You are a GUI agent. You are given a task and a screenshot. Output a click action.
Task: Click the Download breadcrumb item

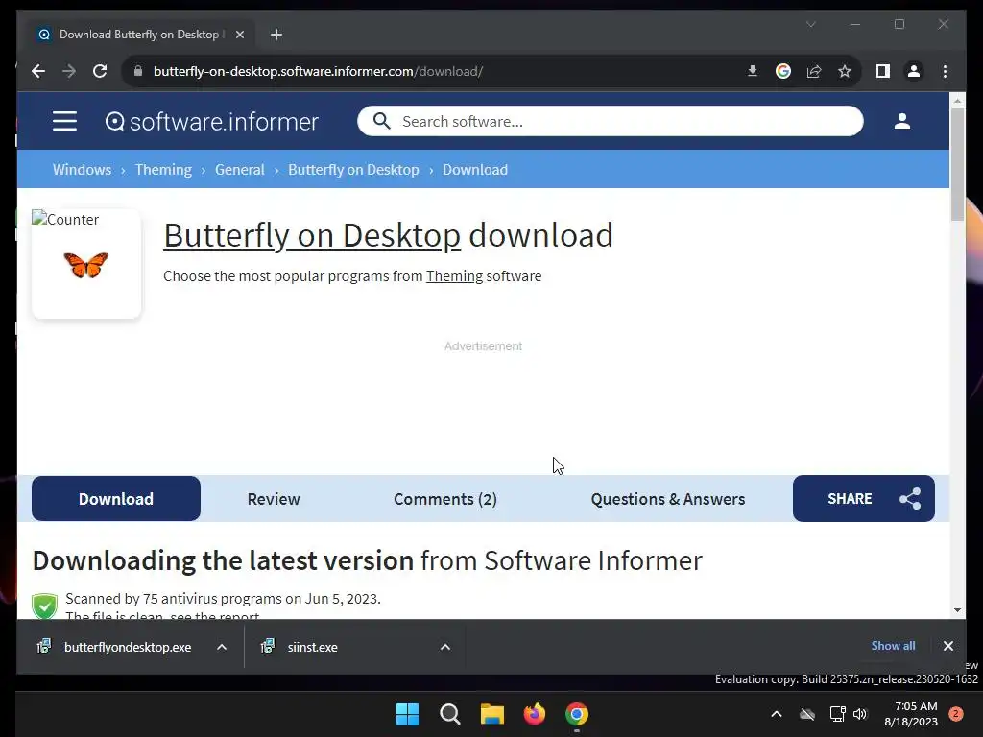[475, 170]
